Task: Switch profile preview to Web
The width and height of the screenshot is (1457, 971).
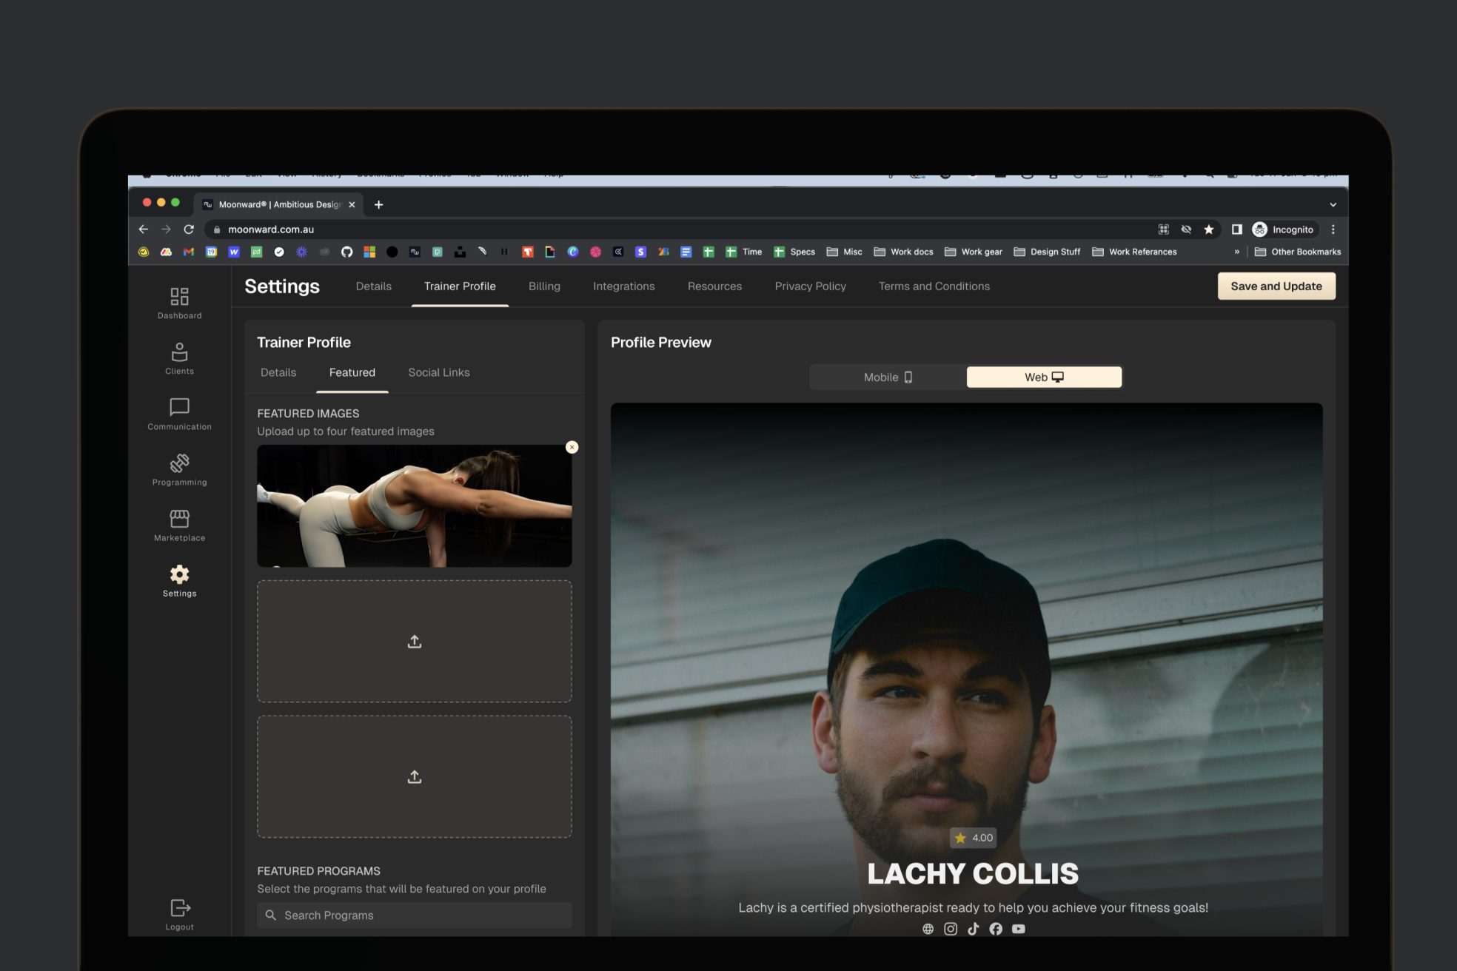Action: click(x=1044, y=377)
